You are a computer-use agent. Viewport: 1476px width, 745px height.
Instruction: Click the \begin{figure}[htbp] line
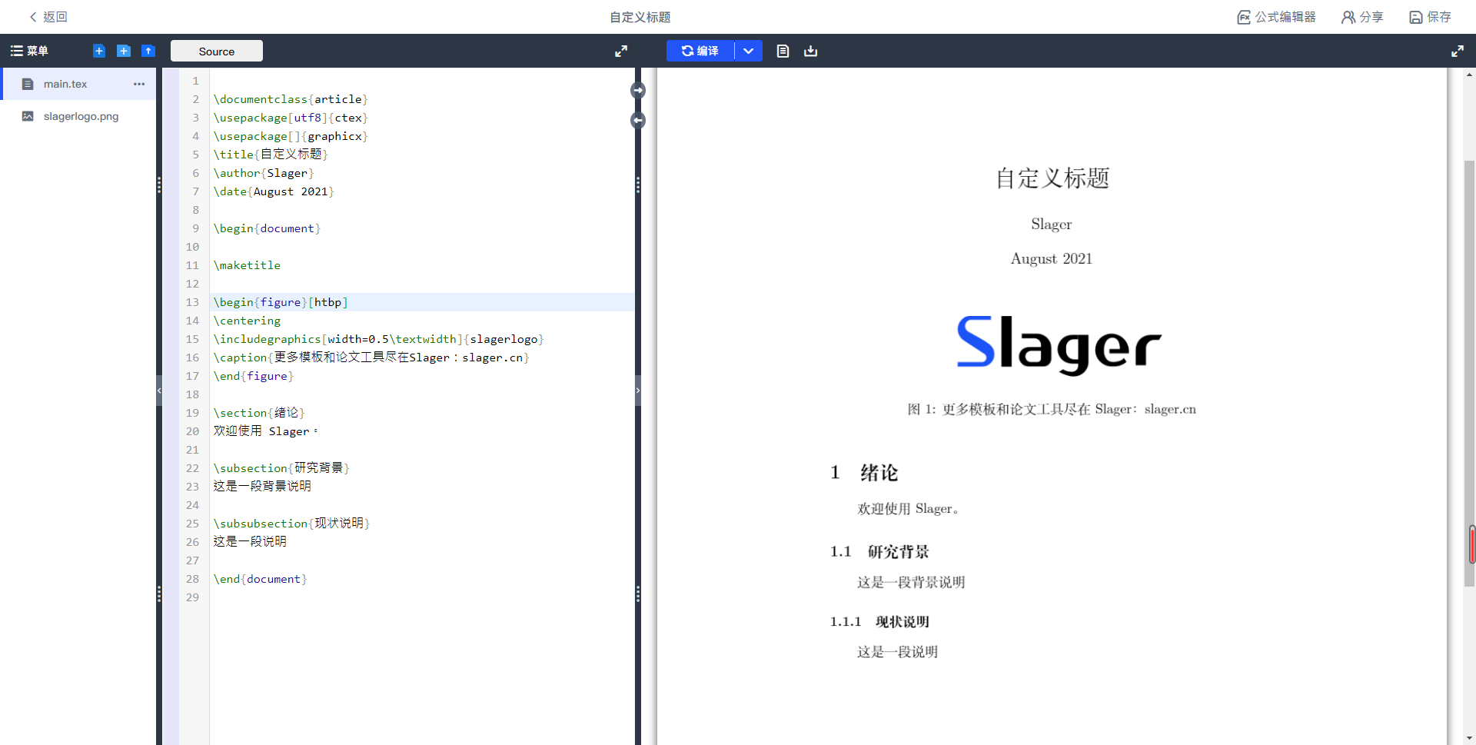pyautogui.click(x=281, y=302)
